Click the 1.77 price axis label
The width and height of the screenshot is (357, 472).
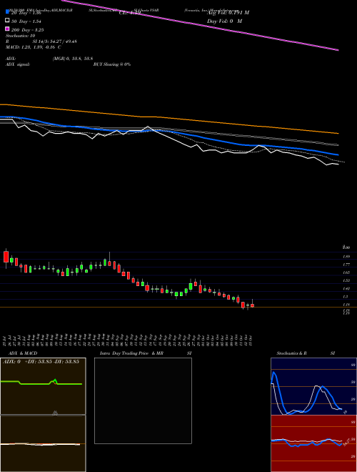[346, 265]
